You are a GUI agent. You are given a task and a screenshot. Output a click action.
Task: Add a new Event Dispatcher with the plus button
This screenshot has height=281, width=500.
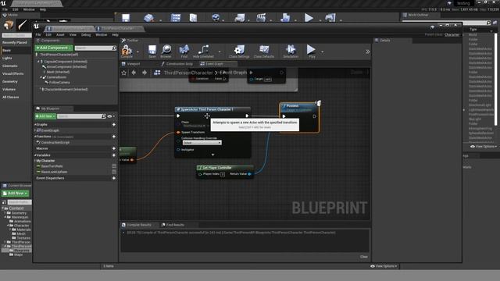(114, 178)
